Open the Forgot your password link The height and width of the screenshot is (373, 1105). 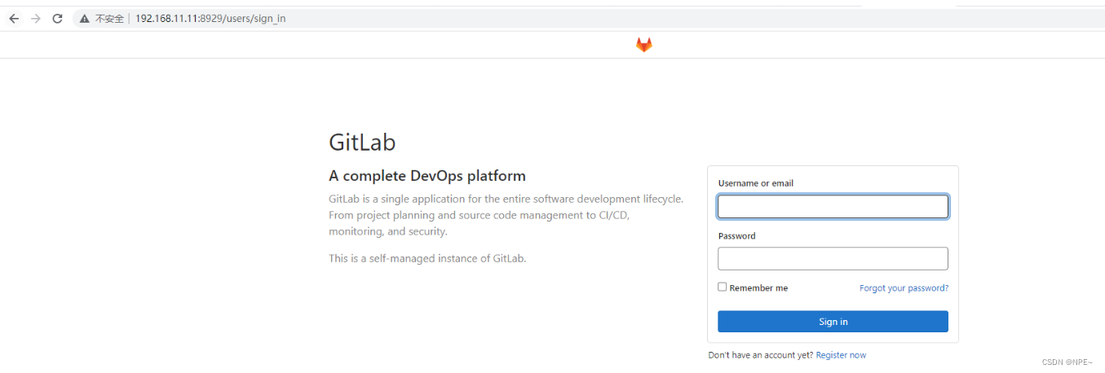tap(904, 288)
